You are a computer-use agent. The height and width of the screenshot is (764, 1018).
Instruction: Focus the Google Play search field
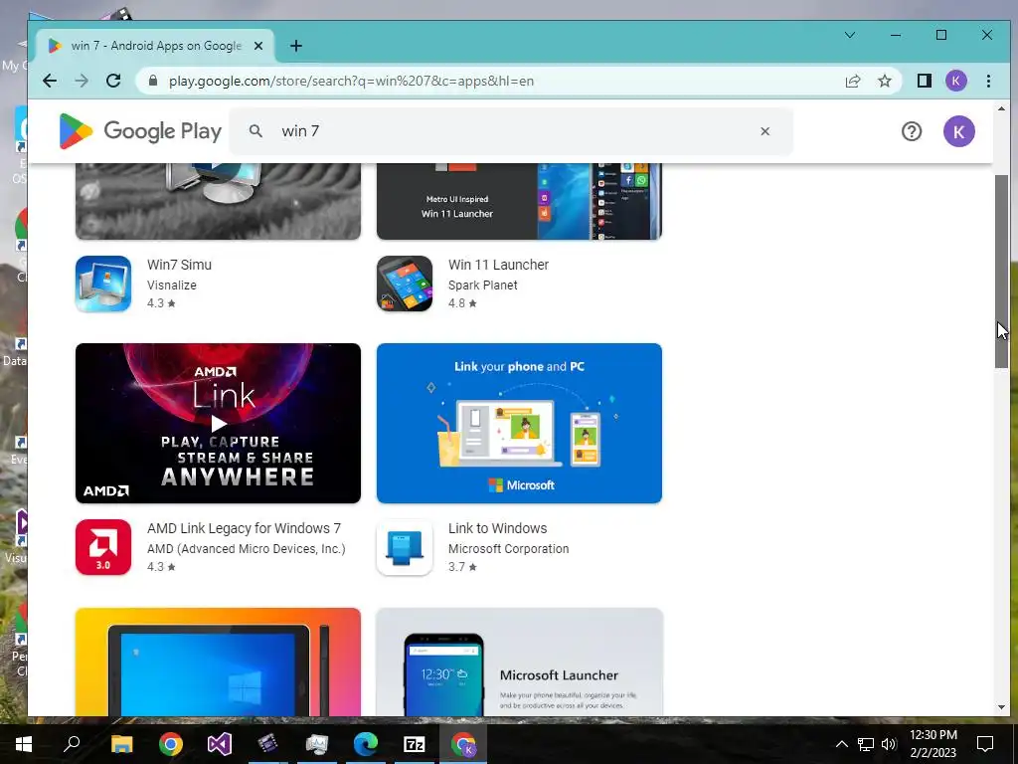(x=513, y=130)
